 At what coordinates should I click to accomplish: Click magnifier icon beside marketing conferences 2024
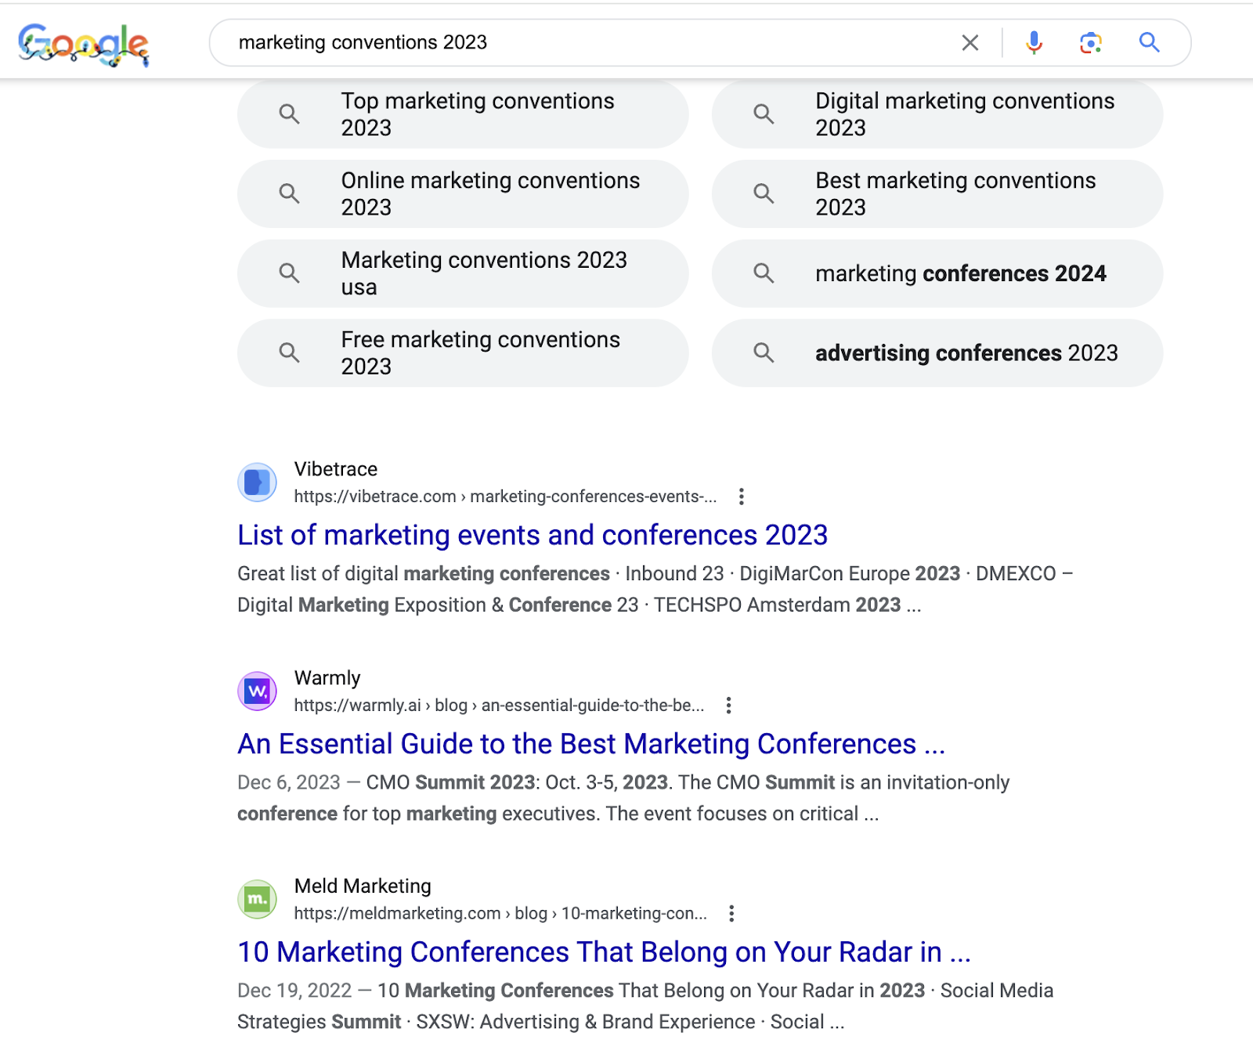coord(764,273)
